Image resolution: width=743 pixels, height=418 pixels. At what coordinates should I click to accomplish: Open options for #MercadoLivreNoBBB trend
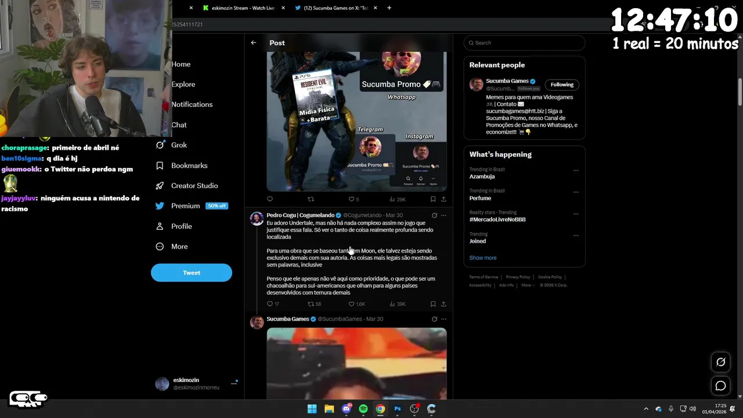pyautogui.click(x=576, y=214)
